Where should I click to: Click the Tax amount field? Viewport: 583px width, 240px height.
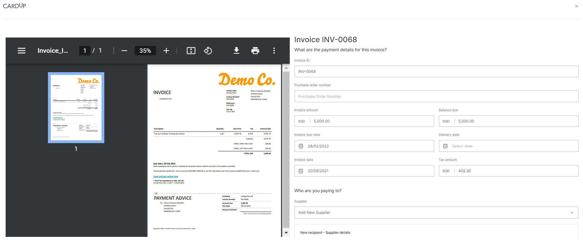tap(515, 171)
